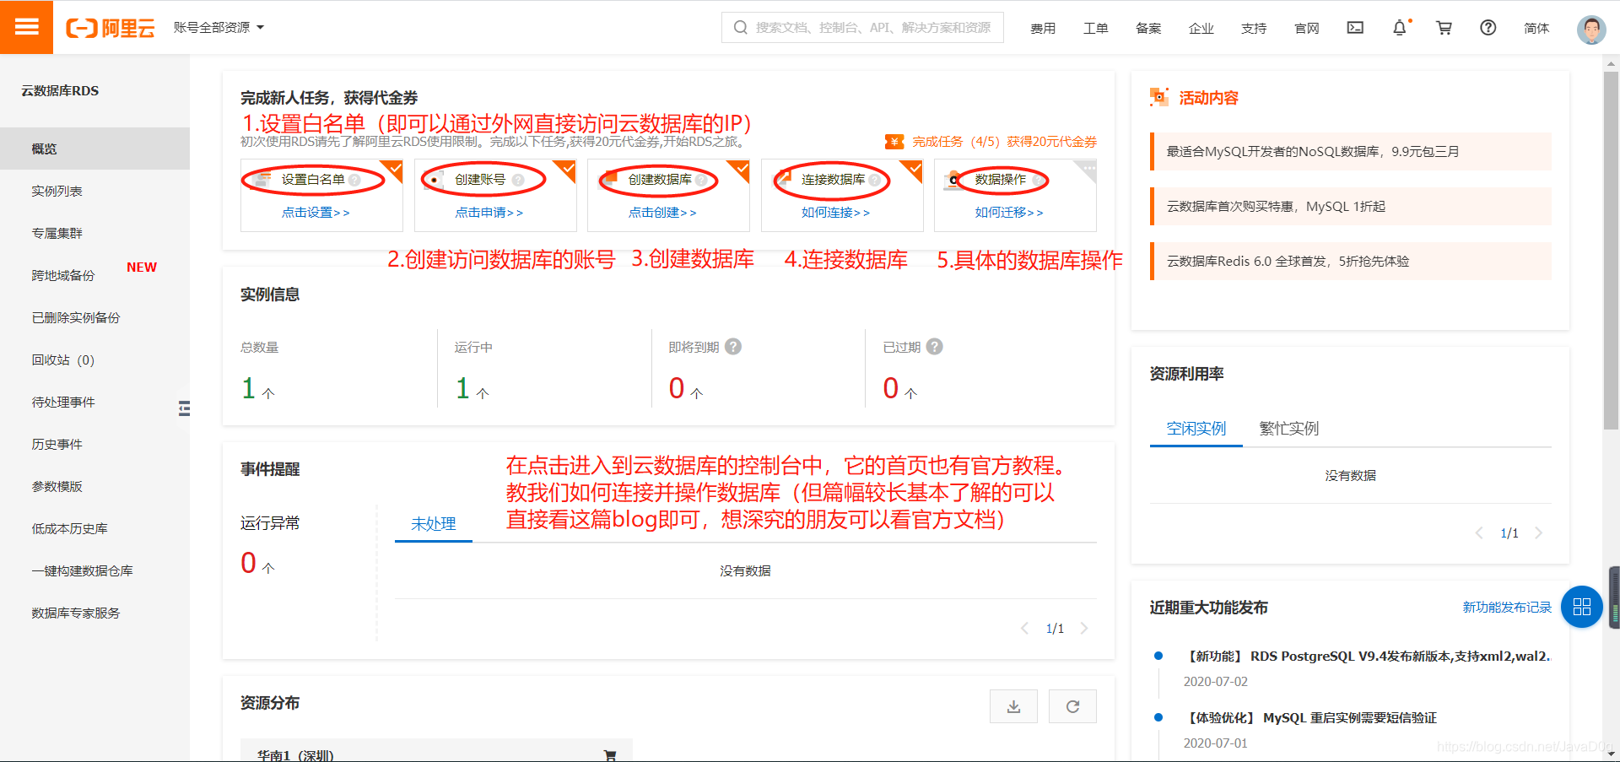Open the NoSQL数据库 9.9元包三月 promotion
The width and height of the screenshot is (1620, 762).
click(x=1350, y=151)
